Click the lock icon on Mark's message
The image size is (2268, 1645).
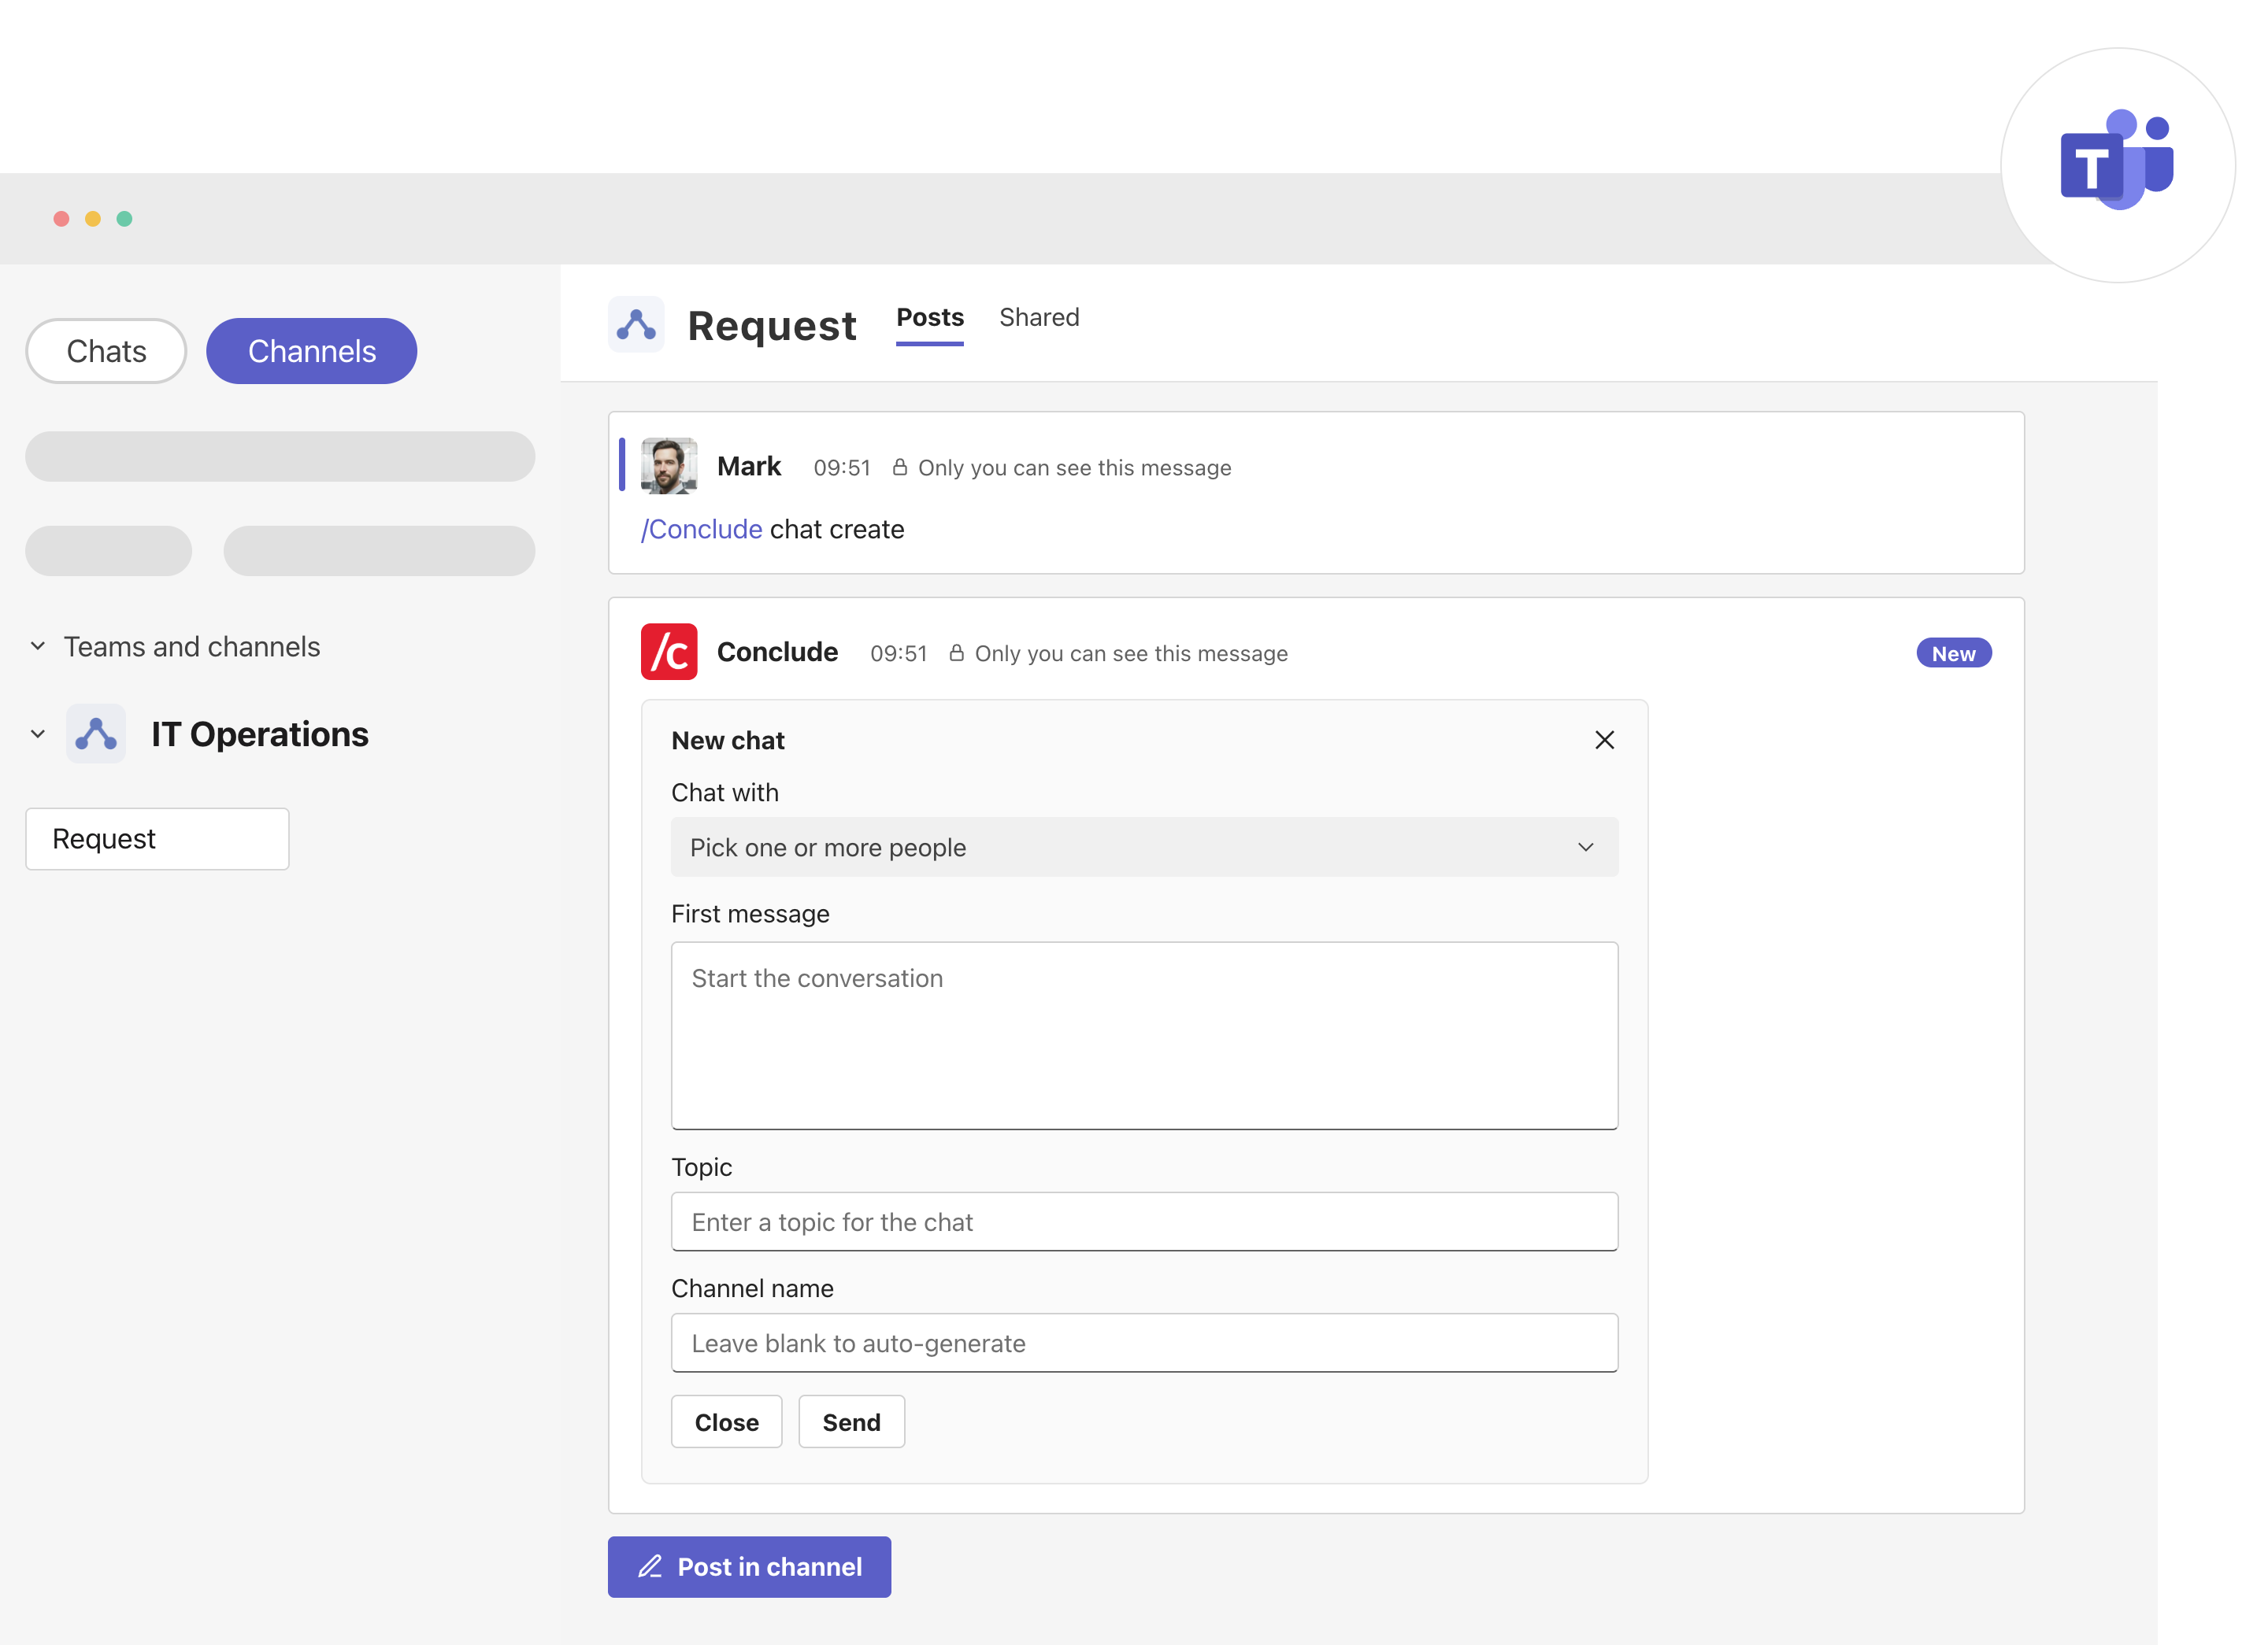pos(900,467)
